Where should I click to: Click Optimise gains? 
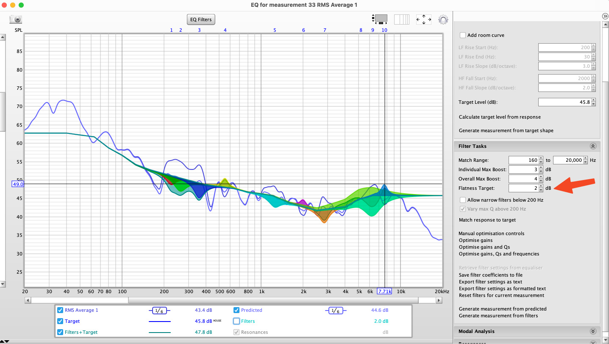pyautogui.click(x=476, y=240)
